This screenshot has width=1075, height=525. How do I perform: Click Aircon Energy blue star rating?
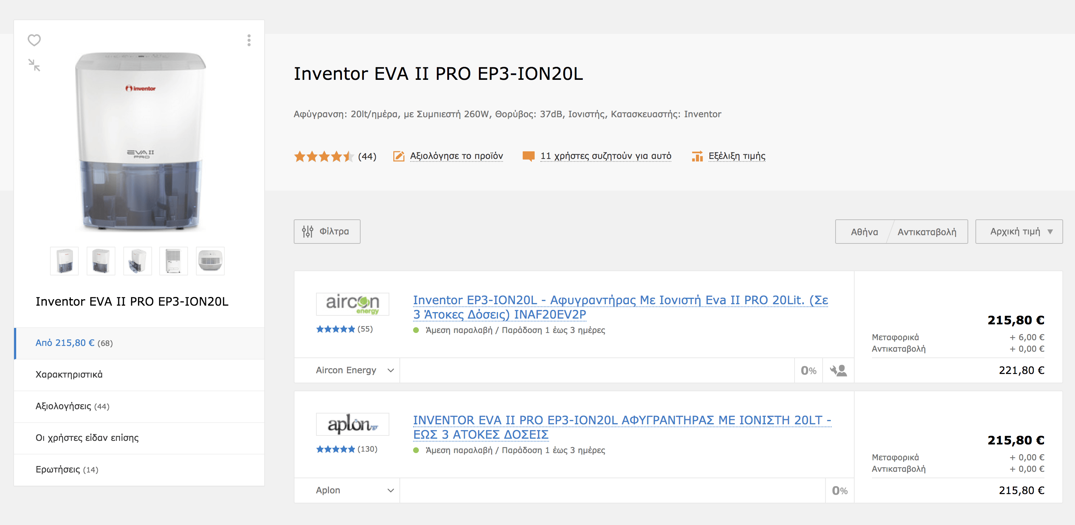pos(335,329)
